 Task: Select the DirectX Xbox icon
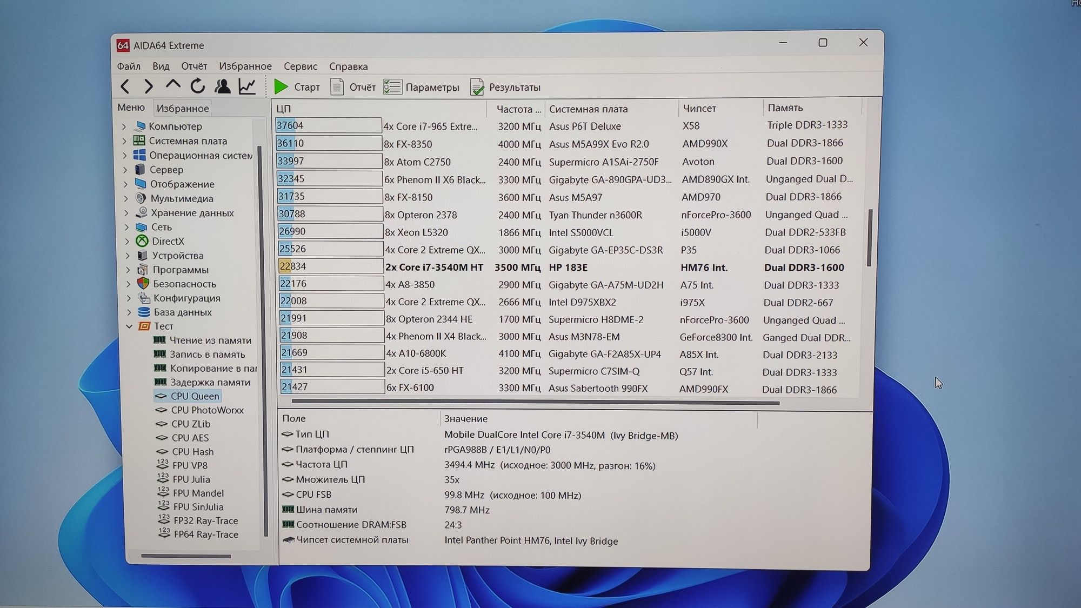[142, 241]
